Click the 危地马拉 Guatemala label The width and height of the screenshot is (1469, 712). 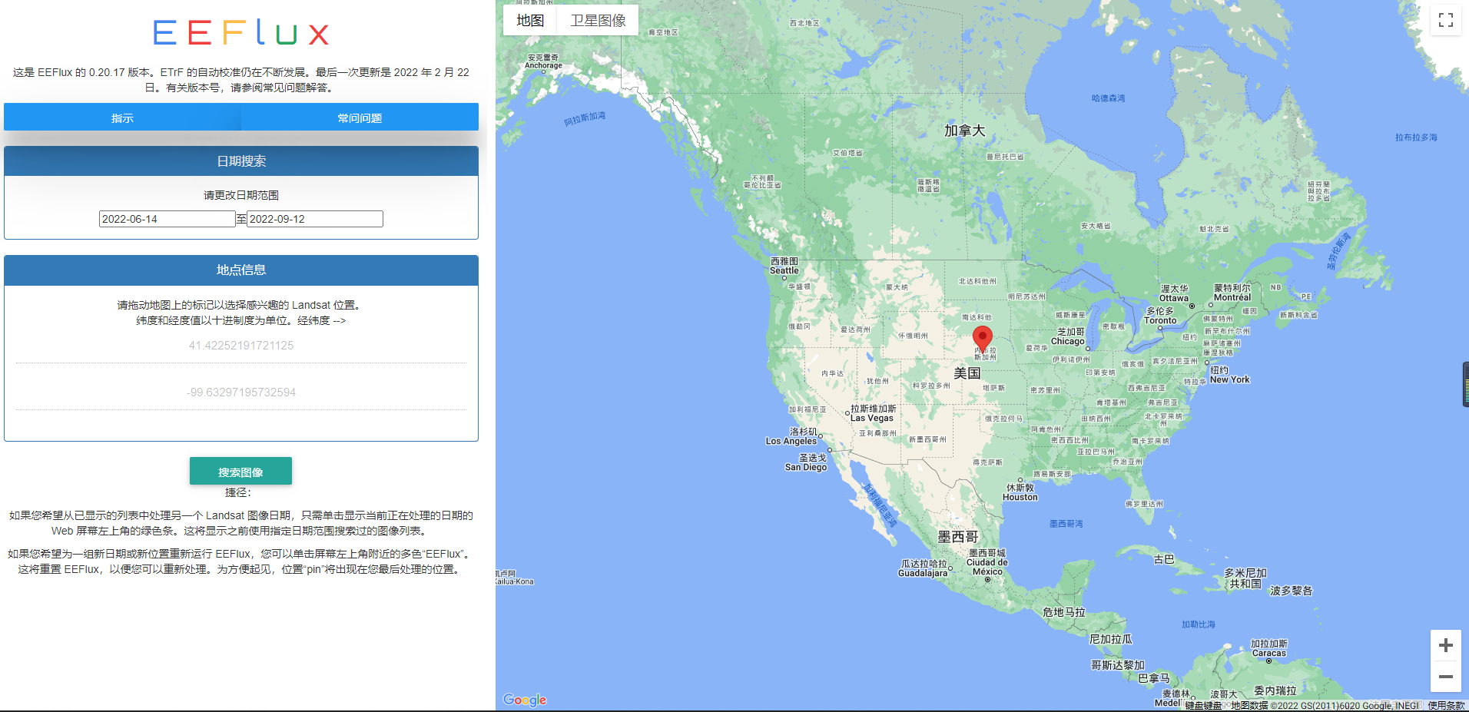1064,612
